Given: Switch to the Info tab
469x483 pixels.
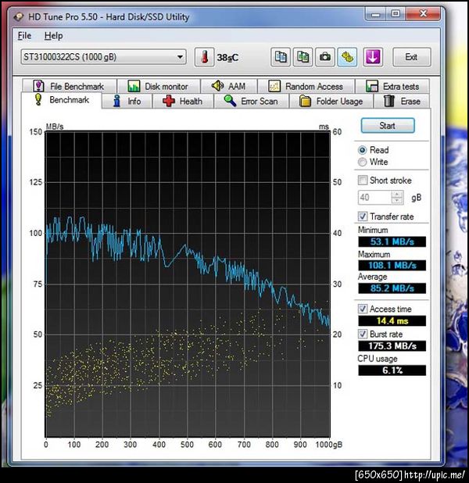Looking at the screenshot, I should click(127, 101).
